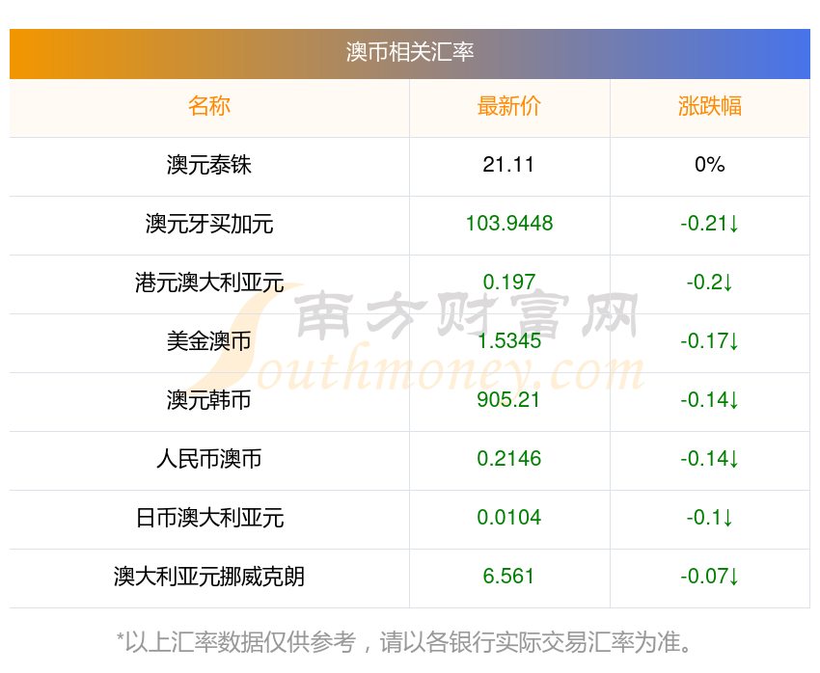Image resolution: width=820 pixels, height=673 pixels.
Task: Click the 最新价 column header
Action: [508, 106]
